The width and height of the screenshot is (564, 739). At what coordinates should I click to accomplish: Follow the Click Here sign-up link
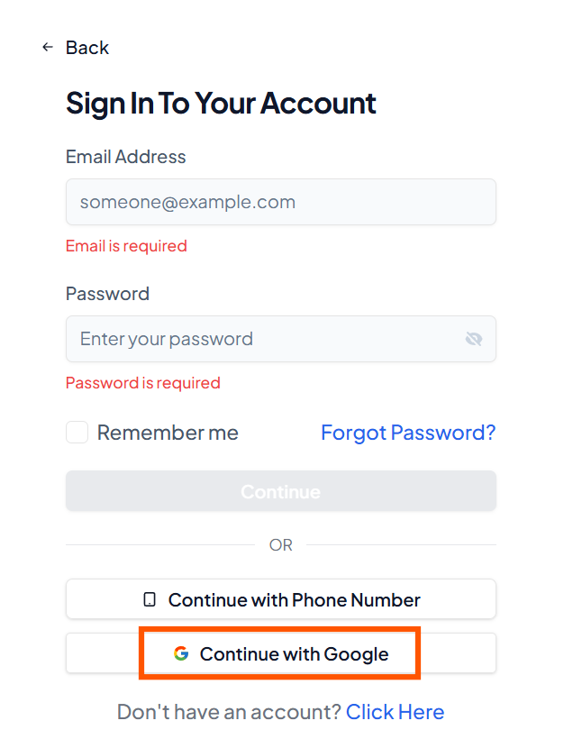tap(395, 712)
